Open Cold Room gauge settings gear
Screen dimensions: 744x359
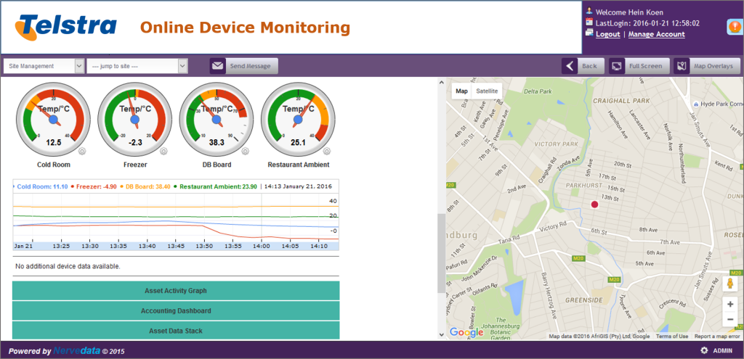pos(83,152)
